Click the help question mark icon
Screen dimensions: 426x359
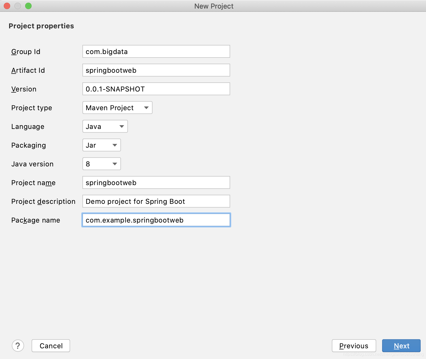[18, 346]
